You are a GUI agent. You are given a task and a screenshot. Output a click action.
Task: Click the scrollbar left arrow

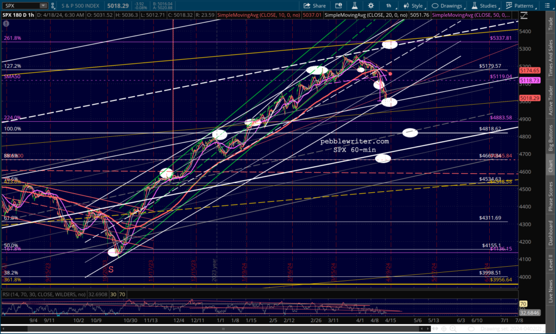click(x=3, y=329)
